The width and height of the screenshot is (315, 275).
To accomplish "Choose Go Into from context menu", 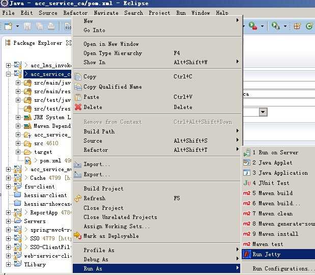I will [157, 30].
